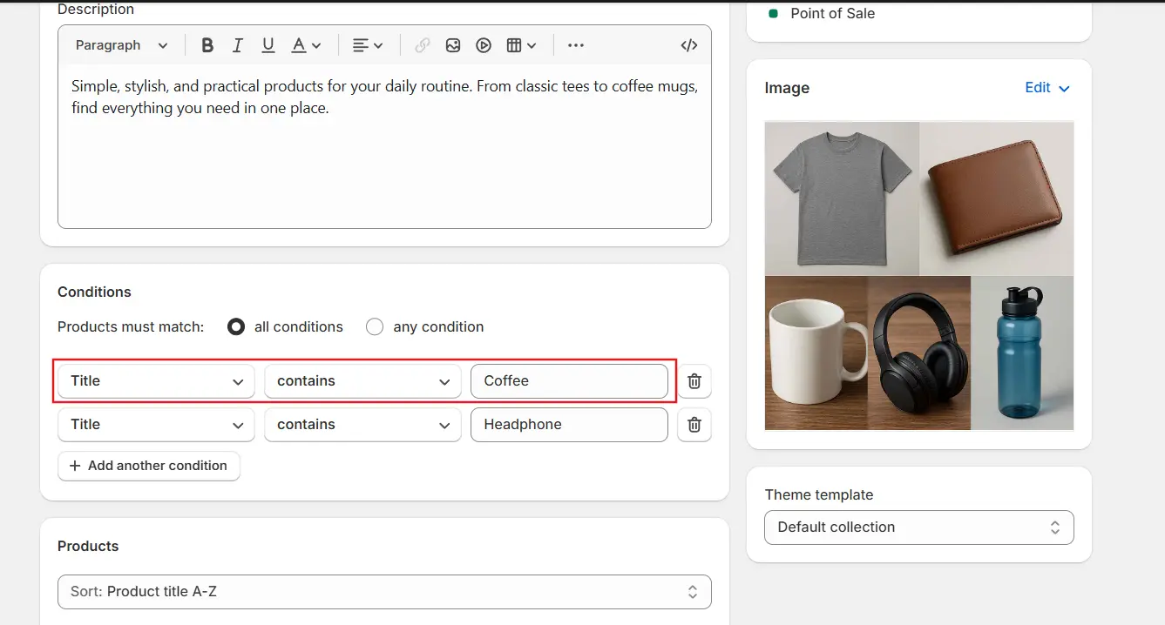The image size is (1165, 625).
Task: Insert a video into the description
Action: (x=484, y=45)
